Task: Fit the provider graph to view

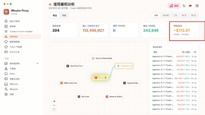Action: 54,109
